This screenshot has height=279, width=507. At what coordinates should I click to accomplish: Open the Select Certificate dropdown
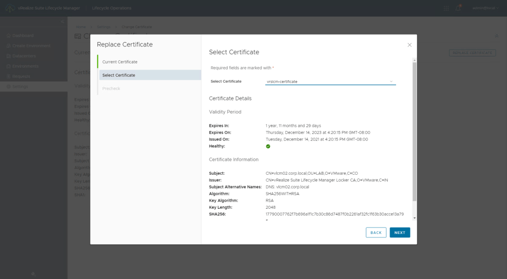coord(330,81)
